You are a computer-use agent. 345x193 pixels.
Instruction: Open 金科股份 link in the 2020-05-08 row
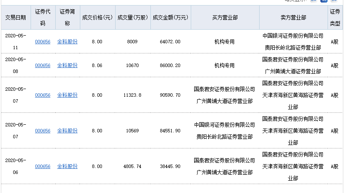coord(67,65)
